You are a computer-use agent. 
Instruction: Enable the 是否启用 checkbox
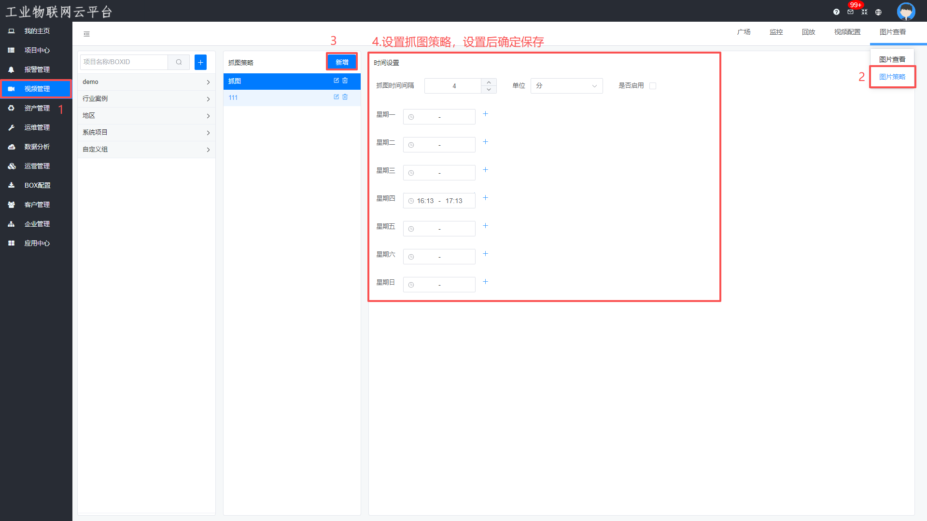[653, 86]
